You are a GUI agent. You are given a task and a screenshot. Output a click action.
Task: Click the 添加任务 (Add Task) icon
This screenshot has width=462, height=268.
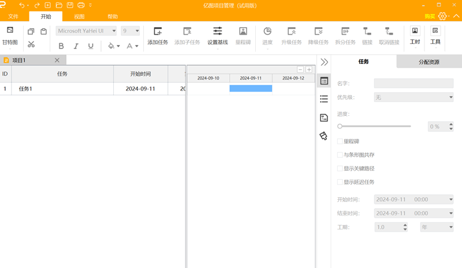coord(158,32)
